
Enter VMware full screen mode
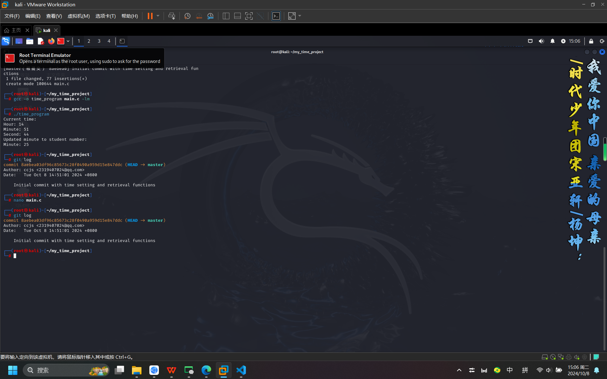[x=249, y=16]
